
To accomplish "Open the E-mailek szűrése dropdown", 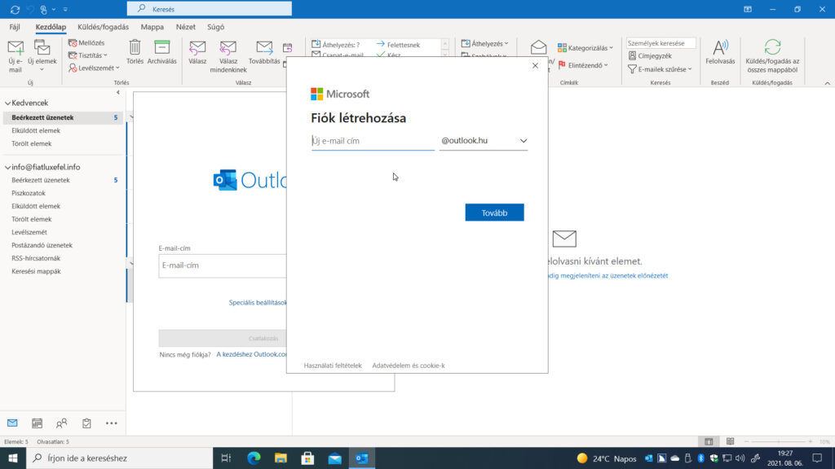I will tap(660, 69).
